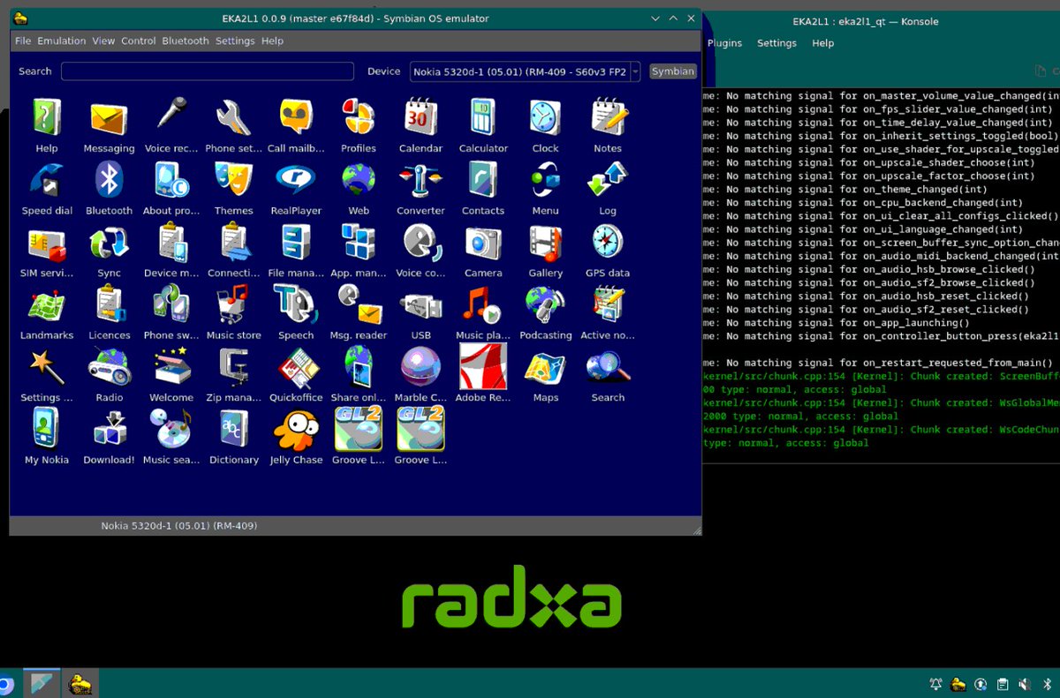
Task: Open the File menu
Action: click(23, 41)
